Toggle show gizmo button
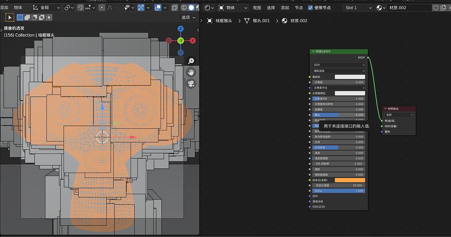Screen dimensions: 451x237 coord(141,7)
